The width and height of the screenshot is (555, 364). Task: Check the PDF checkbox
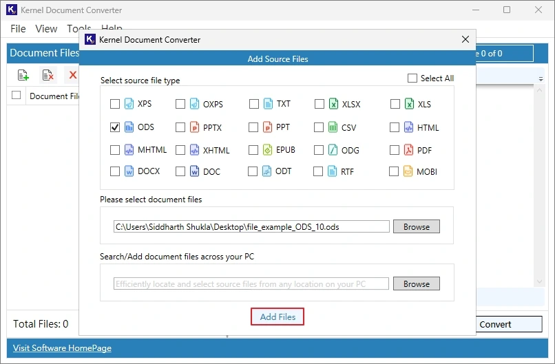pos(395,150)
